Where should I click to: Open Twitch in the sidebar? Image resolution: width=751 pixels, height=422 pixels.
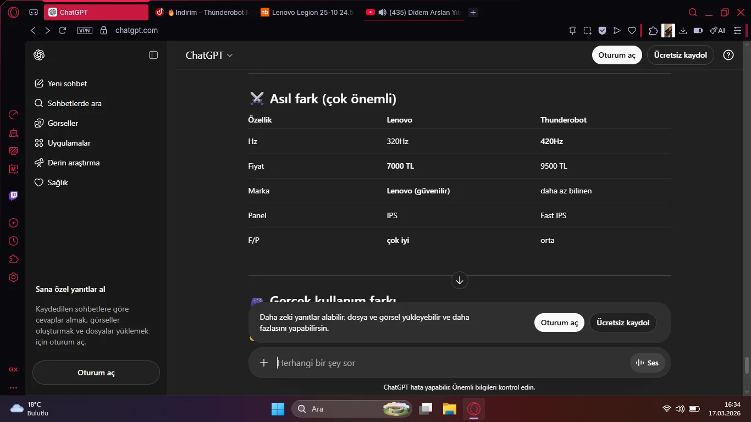coord(14,196)
